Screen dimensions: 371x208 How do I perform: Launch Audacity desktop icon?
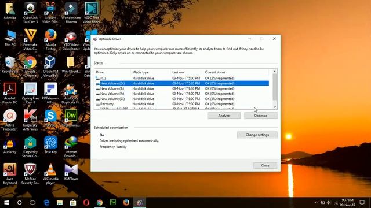[x=10, y=145]
